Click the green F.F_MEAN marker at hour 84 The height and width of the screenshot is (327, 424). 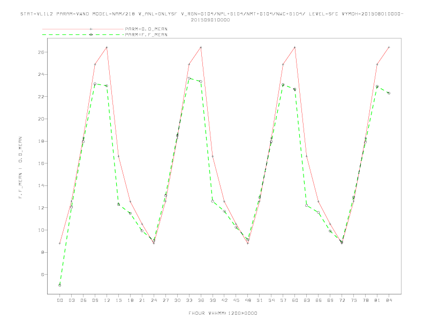pos(389,93)
